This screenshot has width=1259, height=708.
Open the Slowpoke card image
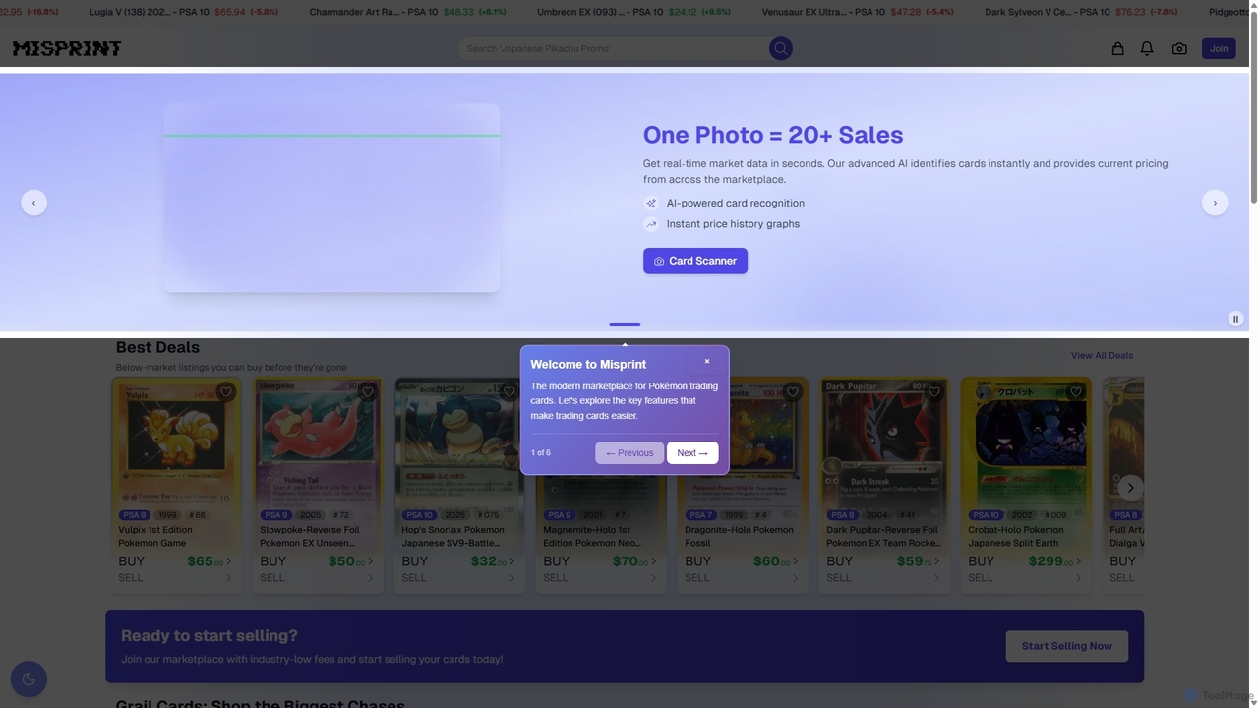click(318, 442)
